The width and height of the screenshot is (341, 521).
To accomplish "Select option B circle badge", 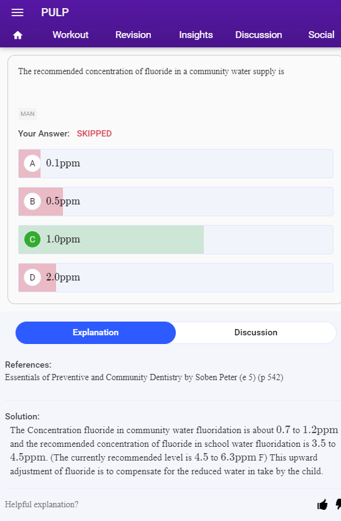I will (x=32, y=201).
